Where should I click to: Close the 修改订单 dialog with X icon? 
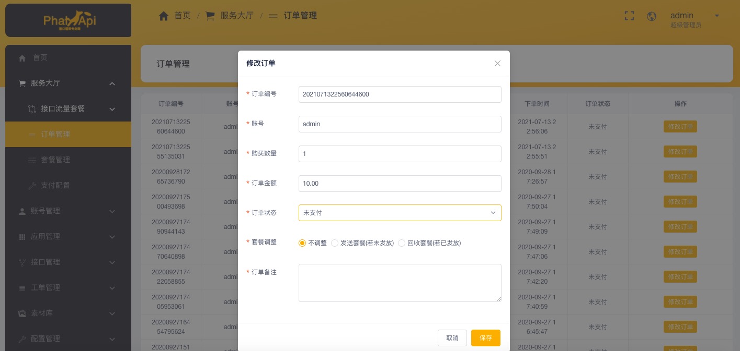[x=497, y=63]
